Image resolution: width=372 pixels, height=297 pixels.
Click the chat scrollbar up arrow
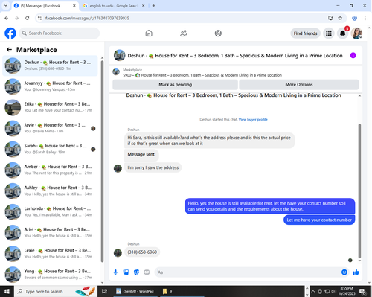tap(359, 95)
